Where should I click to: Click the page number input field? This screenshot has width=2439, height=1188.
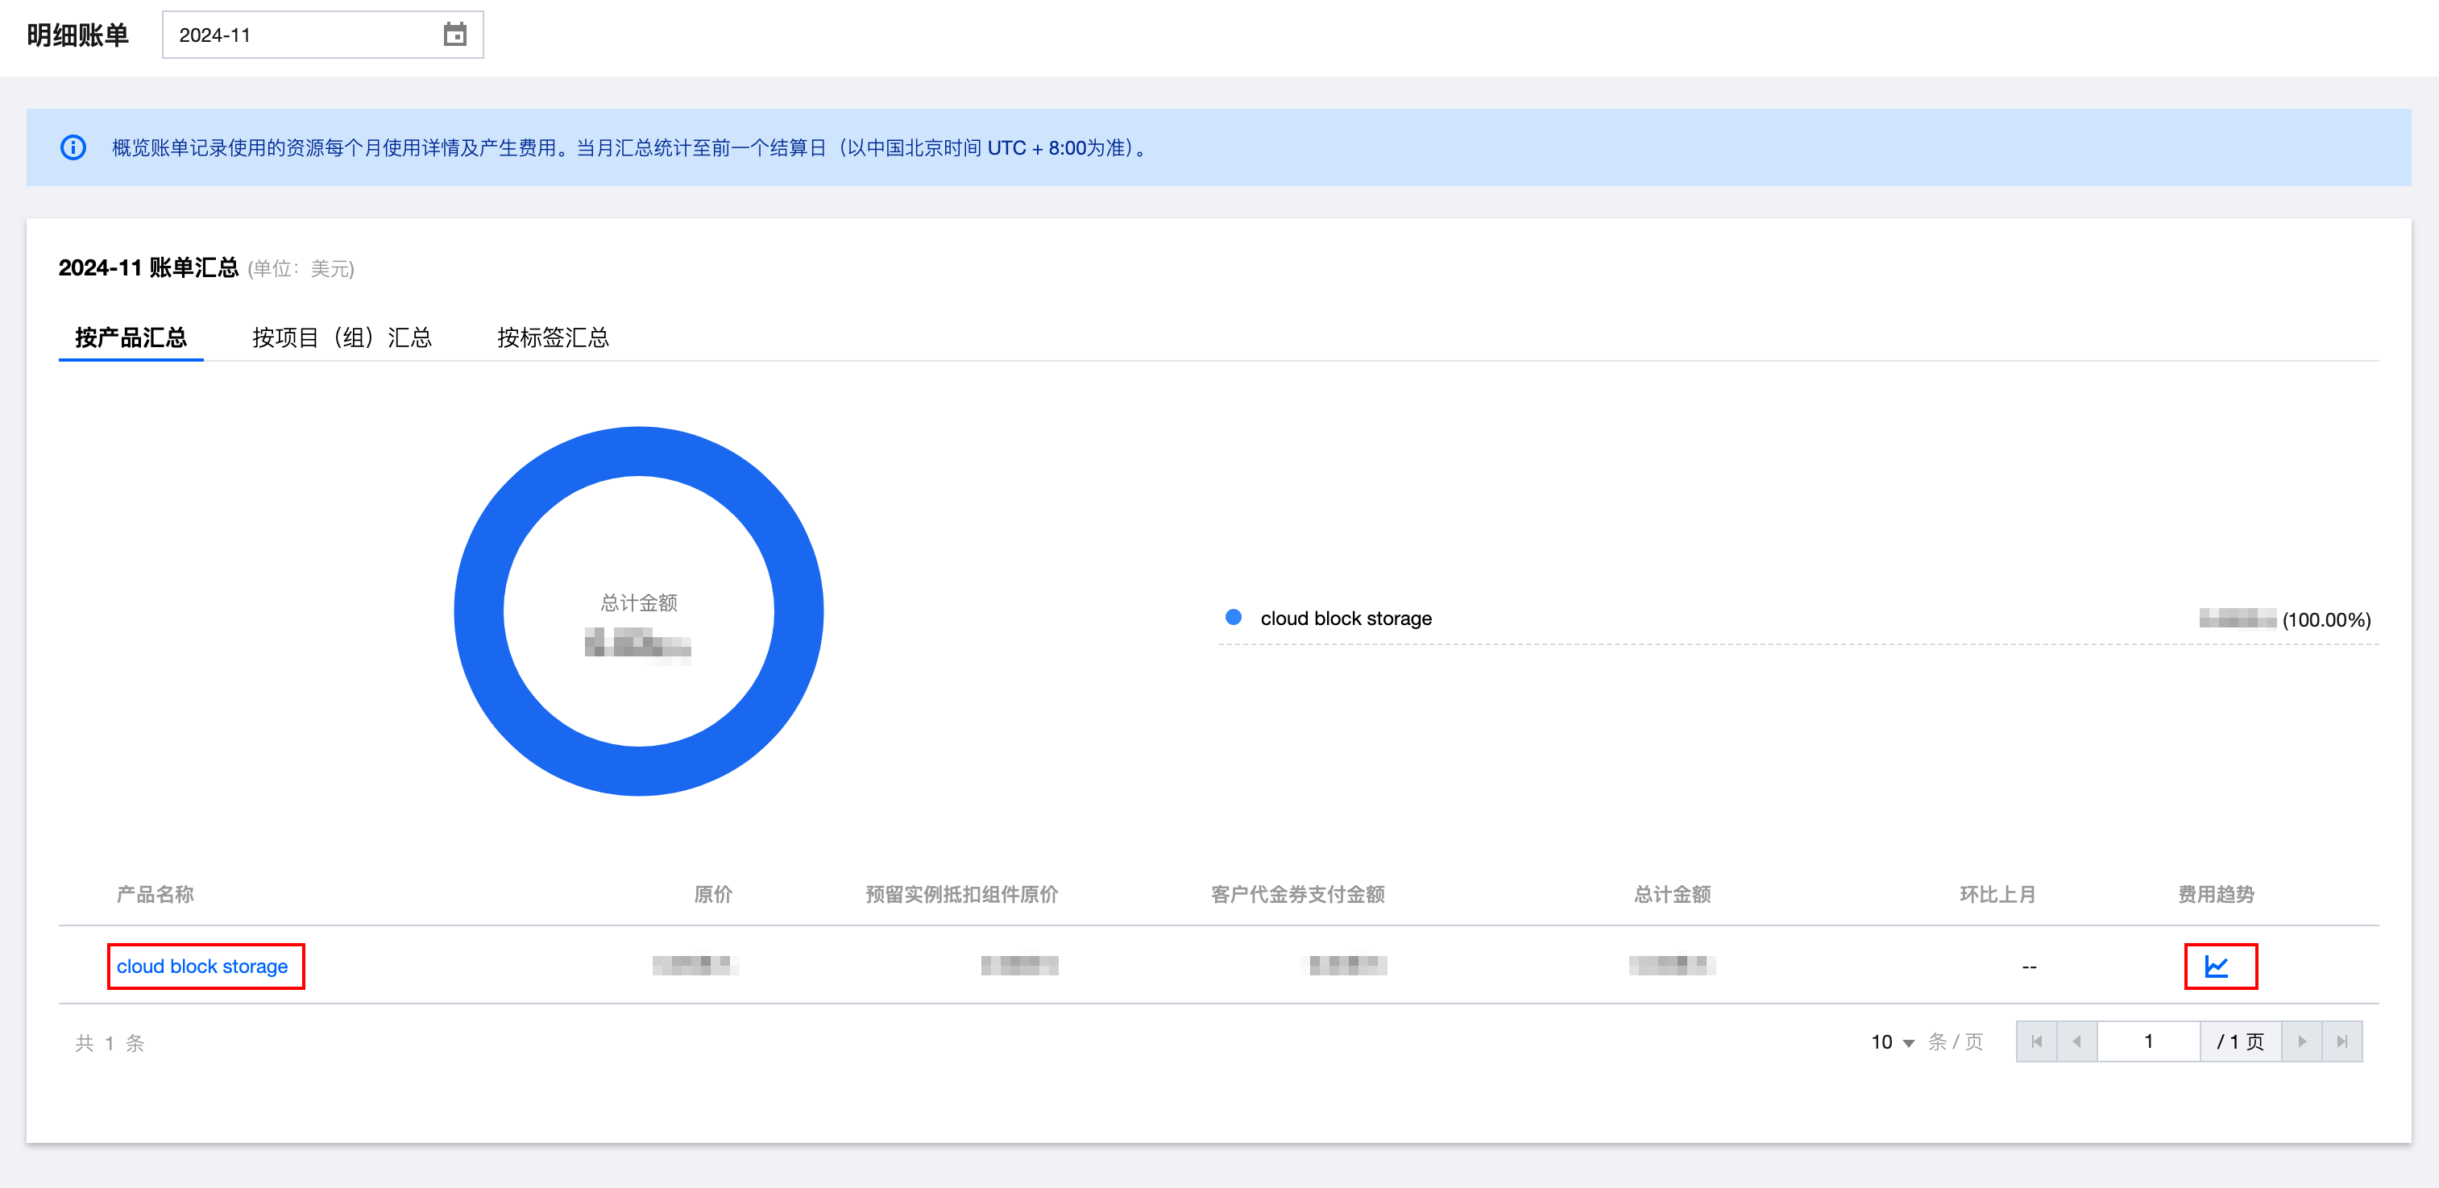[x=2147, y=1041]
